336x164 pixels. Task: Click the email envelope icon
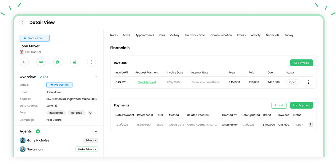(41, 62)
